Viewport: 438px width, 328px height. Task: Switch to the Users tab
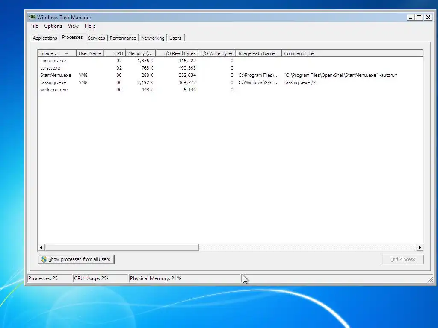(x=175, y=38)
